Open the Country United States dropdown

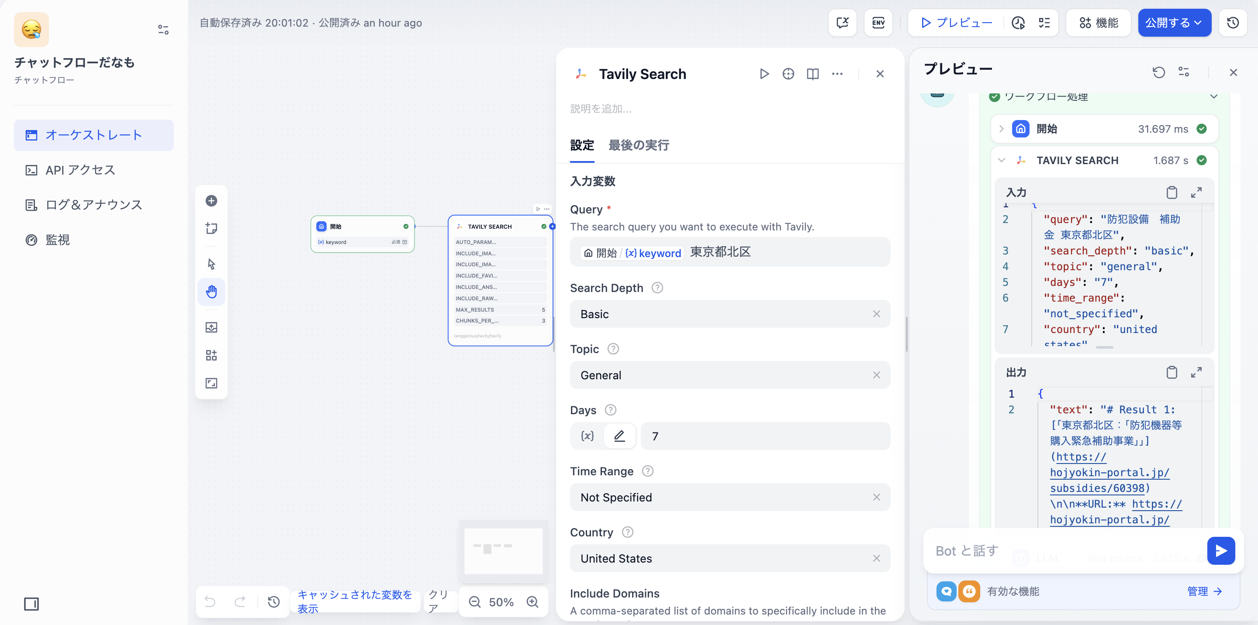730,558
